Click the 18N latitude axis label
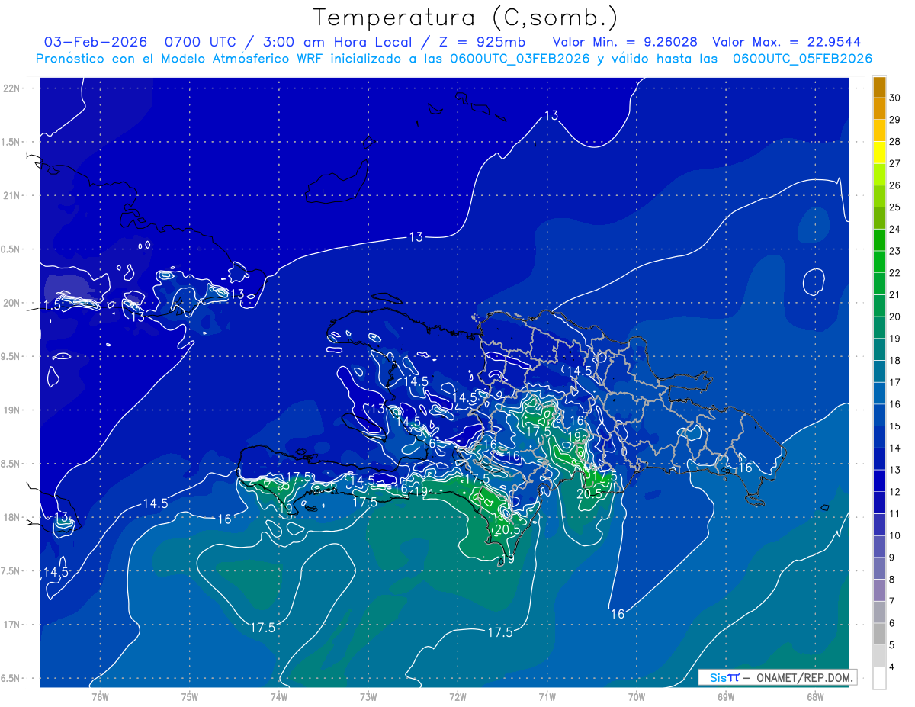The image size is (915, 707). tap(12, 518)
